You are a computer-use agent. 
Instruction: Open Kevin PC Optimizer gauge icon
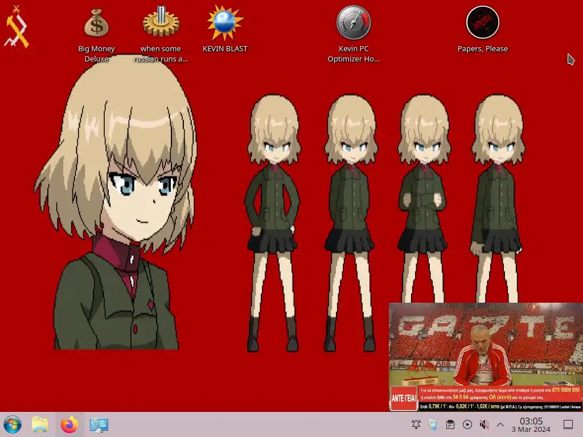coord(354,22)
